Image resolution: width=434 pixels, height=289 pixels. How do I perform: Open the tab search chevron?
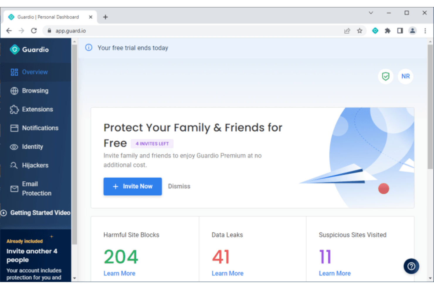pos(371,13)
